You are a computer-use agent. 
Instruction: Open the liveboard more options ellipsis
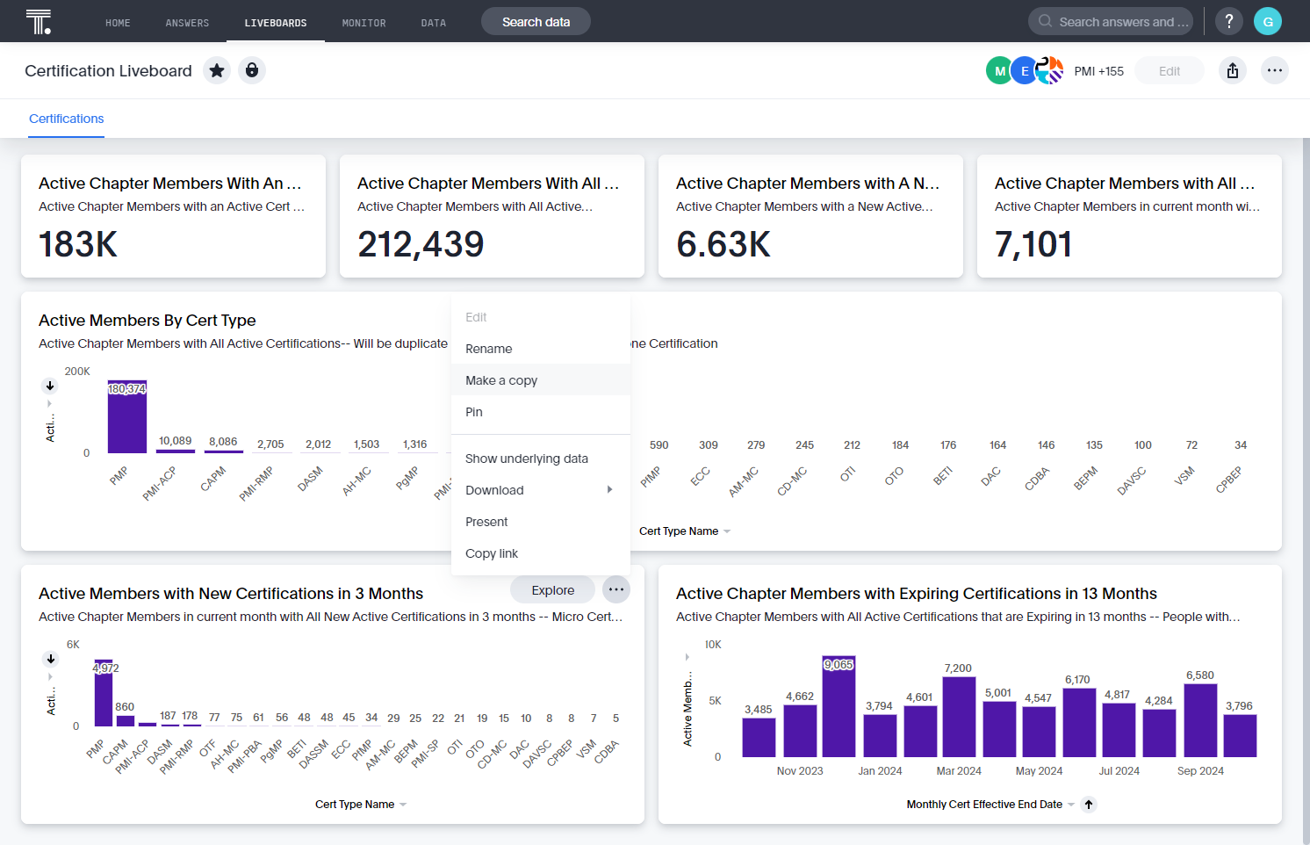coord(1275,71)
